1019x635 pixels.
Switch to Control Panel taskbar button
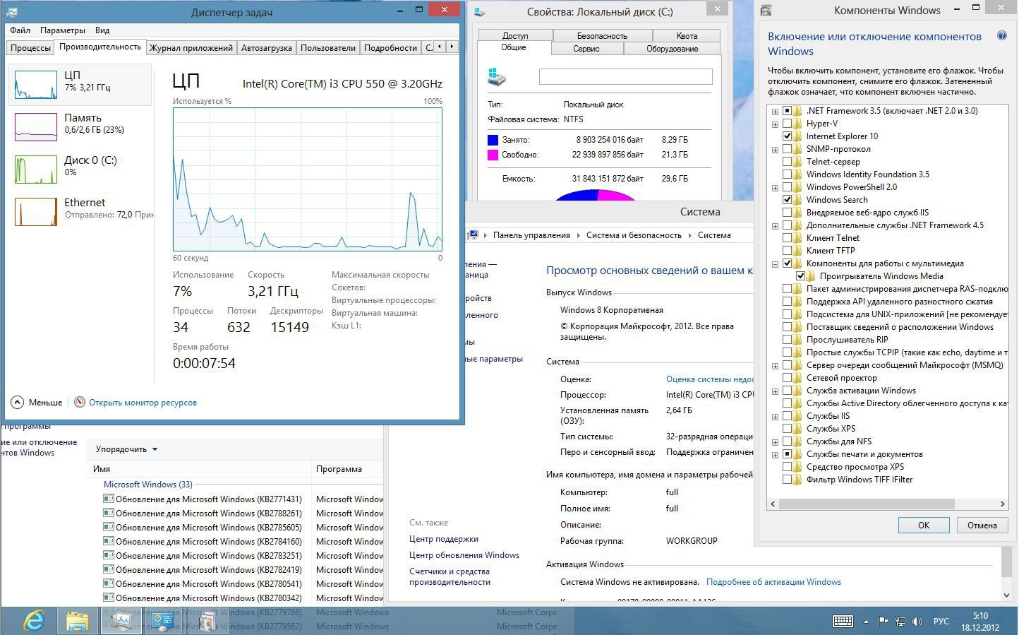click(164, 621)
